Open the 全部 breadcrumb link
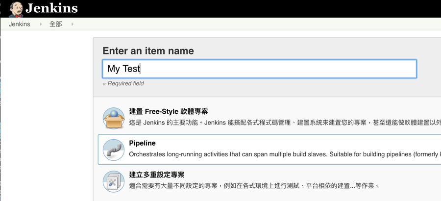Screen dimensions: 441x201 pyautogui.click(x=56, y=24)
